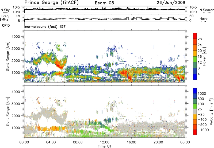The image size is (214, 148).
Task: Click the 'normalsound (fast) 157' text
Action: coord(45,26)
